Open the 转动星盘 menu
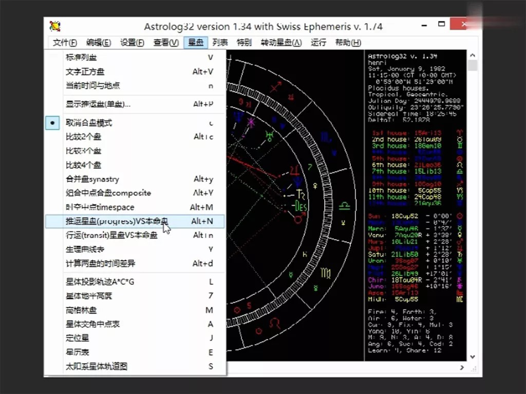Viewport: 526px width, 394px height. point(281,42)
